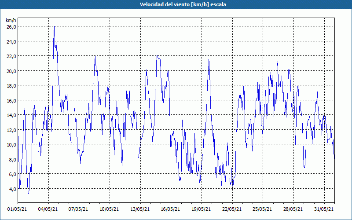Screen dimensions: 352x220
Task: Click the '14,0' y-axis value
Action: tap(11, 115)
